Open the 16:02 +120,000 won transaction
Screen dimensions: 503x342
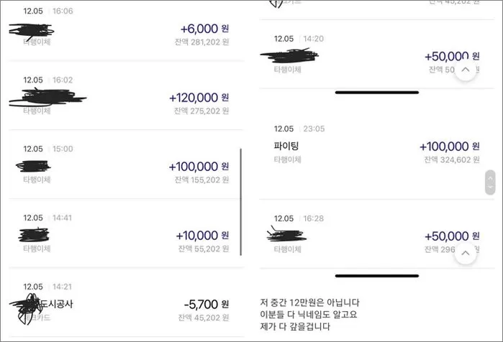click(x=126, y=96)
